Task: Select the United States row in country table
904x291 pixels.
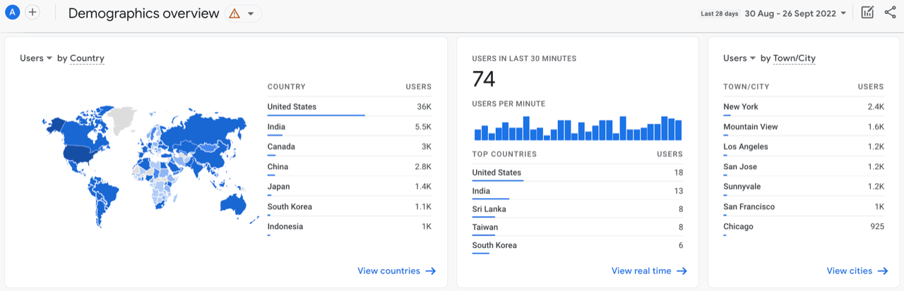Action: 349,107
